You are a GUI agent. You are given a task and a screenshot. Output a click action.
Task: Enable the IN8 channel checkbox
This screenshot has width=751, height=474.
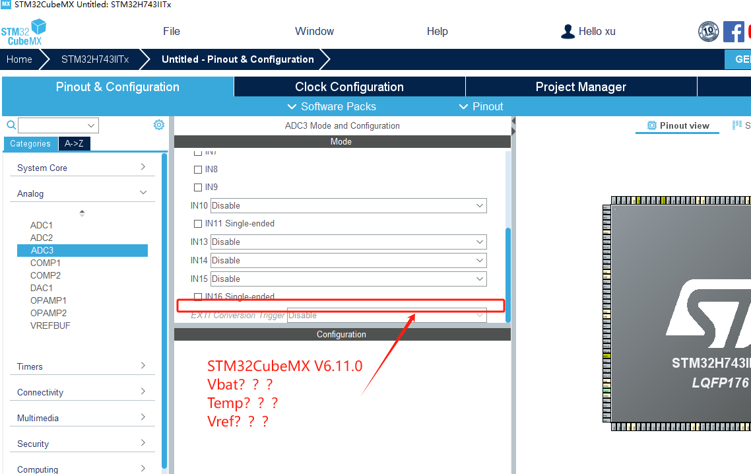coord(197,169)
